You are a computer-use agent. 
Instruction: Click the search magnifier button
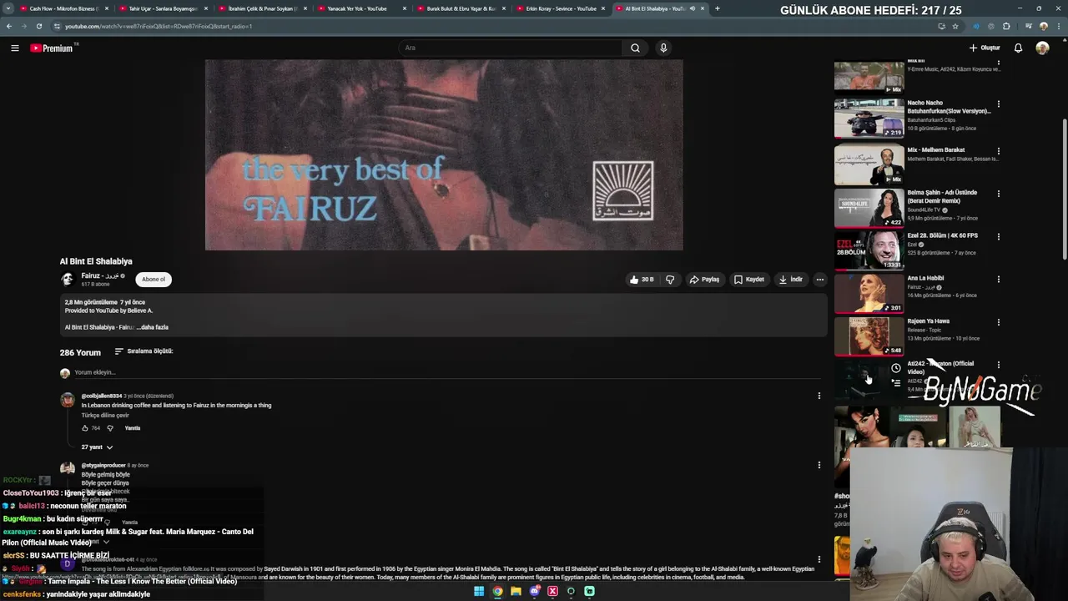635,48
